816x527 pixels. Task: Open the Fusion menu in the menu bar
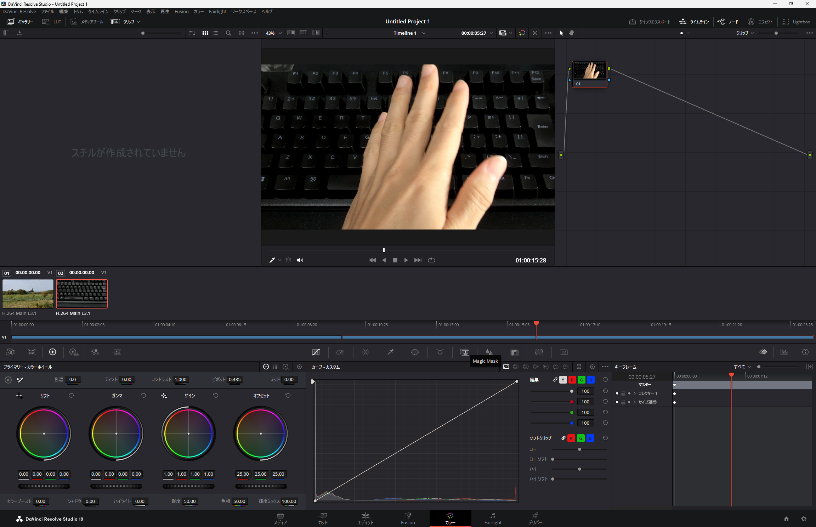(x=181, y=11)
